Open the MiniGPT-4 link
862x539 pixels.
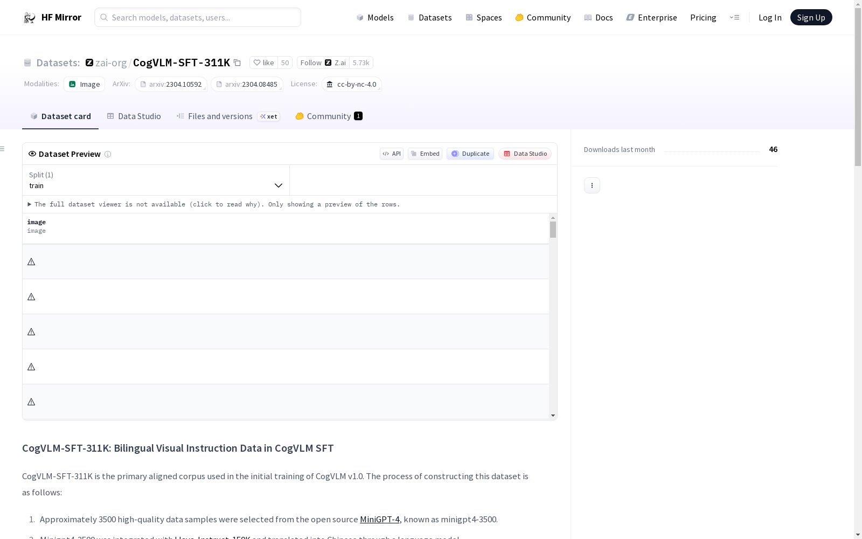380,520
